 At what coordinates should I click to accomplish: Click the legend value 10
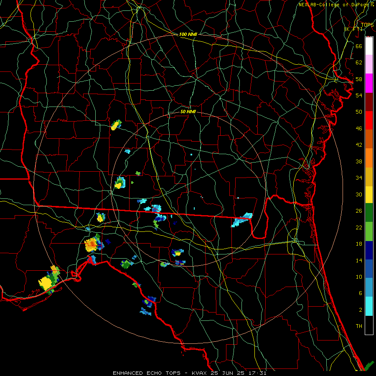tap(359, 277)
